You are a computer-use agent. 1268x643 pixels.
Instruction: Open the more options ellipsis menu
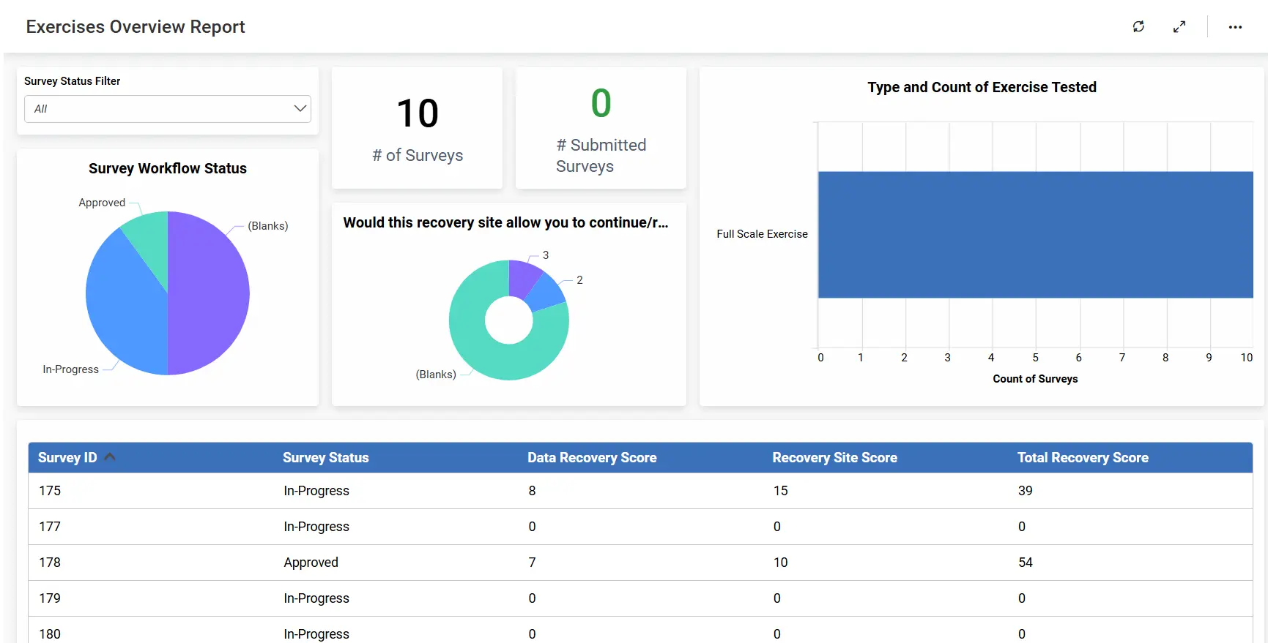point(1235,27)
